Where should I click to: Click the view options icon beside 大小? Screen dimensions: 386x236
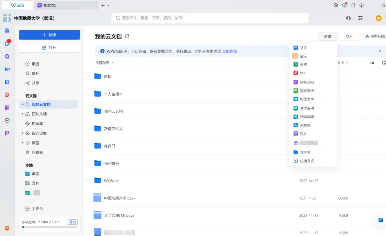372,63
